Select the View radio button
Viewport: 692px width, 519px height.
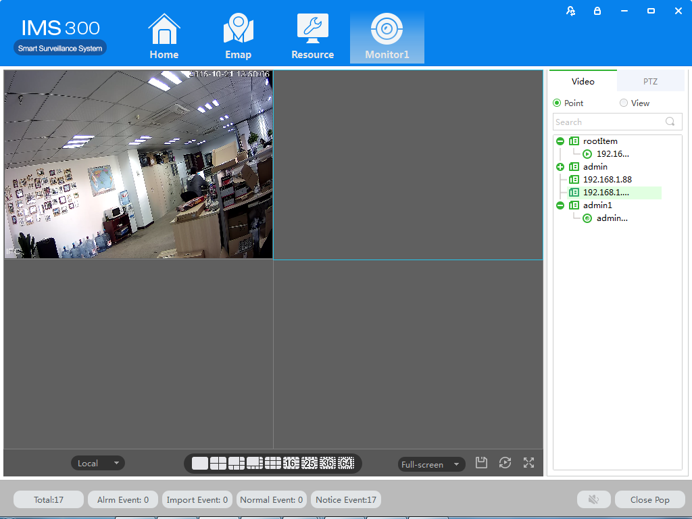click(623, 103)
